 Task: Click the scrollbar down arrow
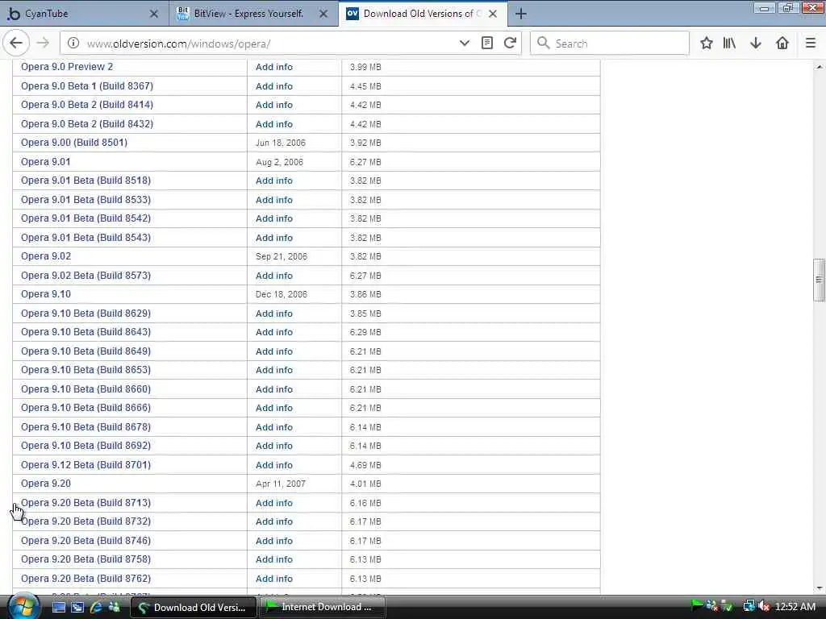819,588
